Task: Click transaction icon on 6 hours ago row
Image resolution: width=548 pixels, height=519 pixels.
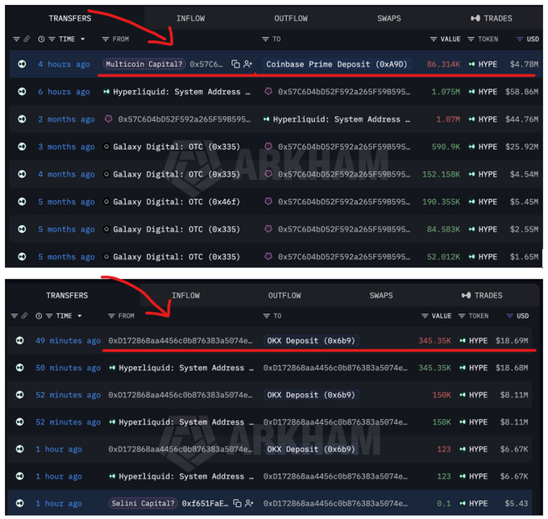Action: point(22,92)
